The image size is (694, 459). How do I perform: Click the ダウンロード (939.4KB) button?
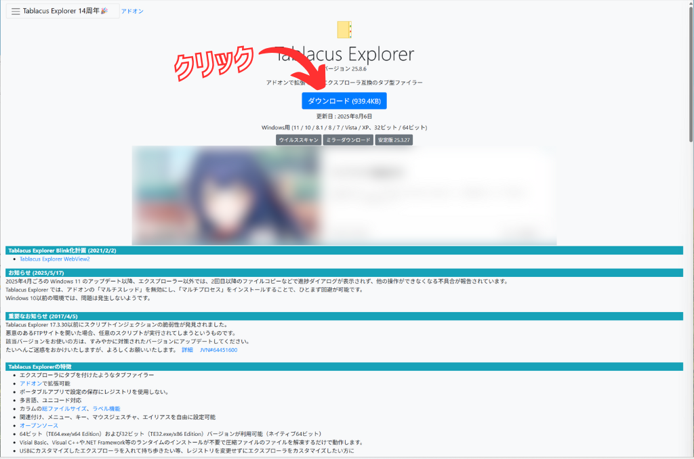pyautogui.click(x=344, y=101)
